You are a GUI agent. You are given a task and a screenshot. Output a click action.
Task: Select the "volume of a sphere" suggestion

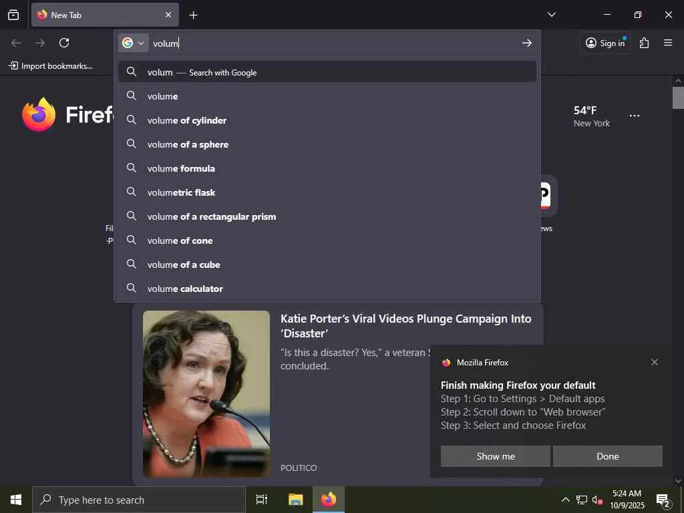[x=327, y=144]
